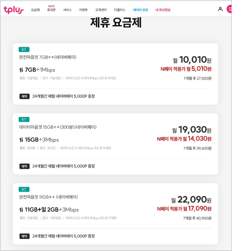Screen dimensions: 232x251
Task: Open the user account icon
Action: tap(220, 9)
